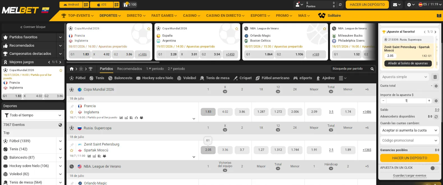
Task: Click top HACER UN DEPÓSITO button
Action: click(367, 4)
